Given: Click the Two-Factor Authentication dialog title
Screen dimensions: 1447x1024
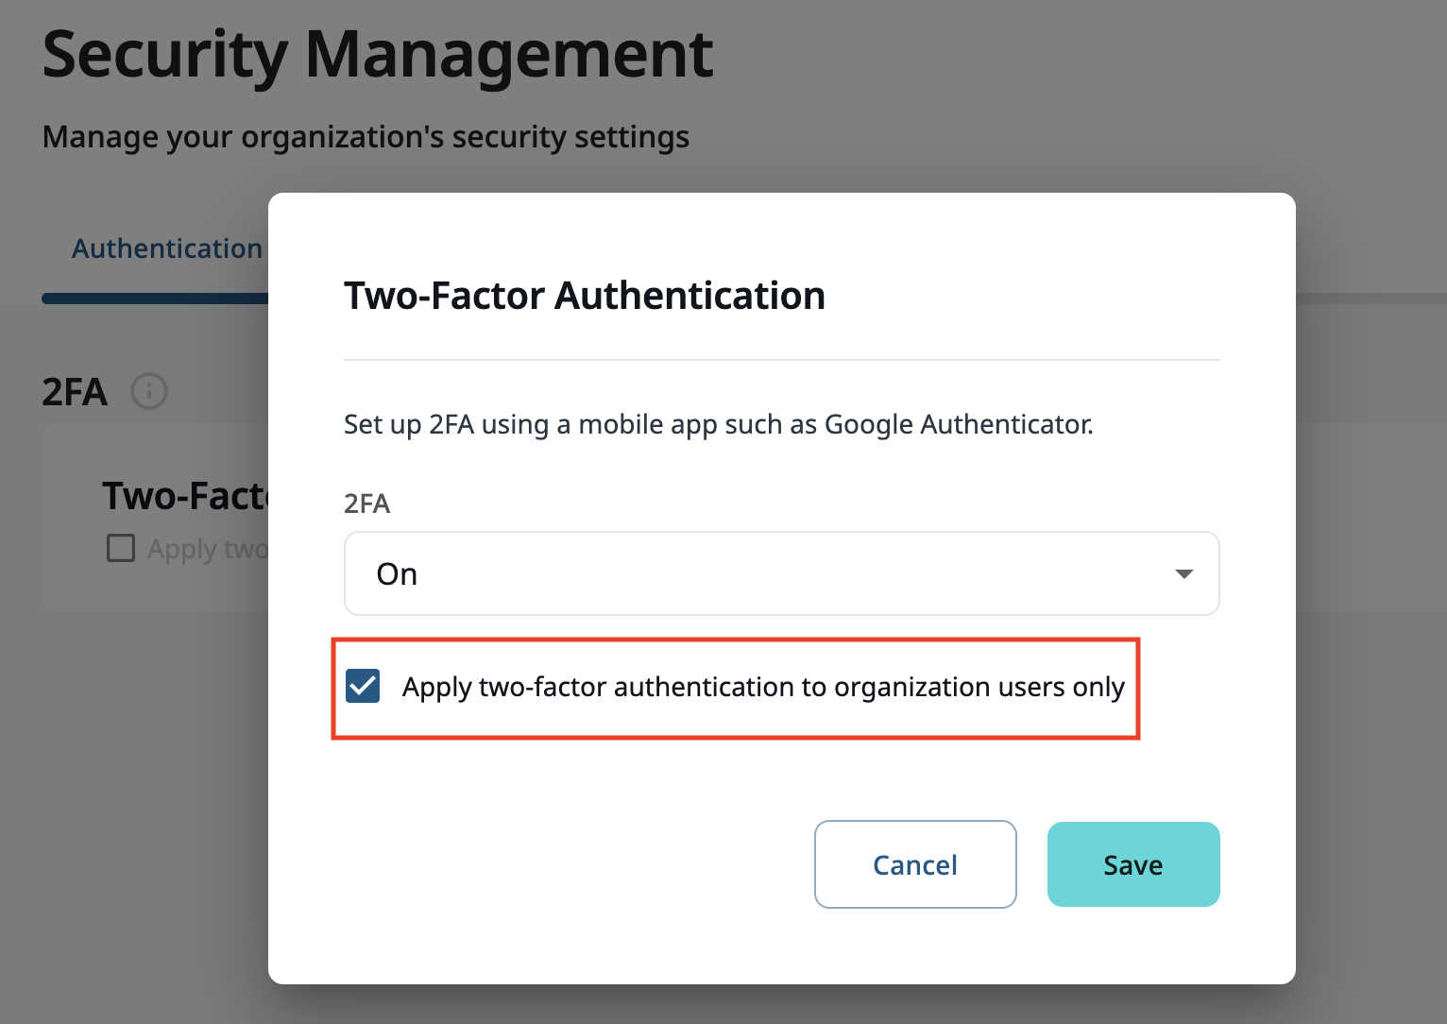Looking at the screenshot, I should [584, 295].
